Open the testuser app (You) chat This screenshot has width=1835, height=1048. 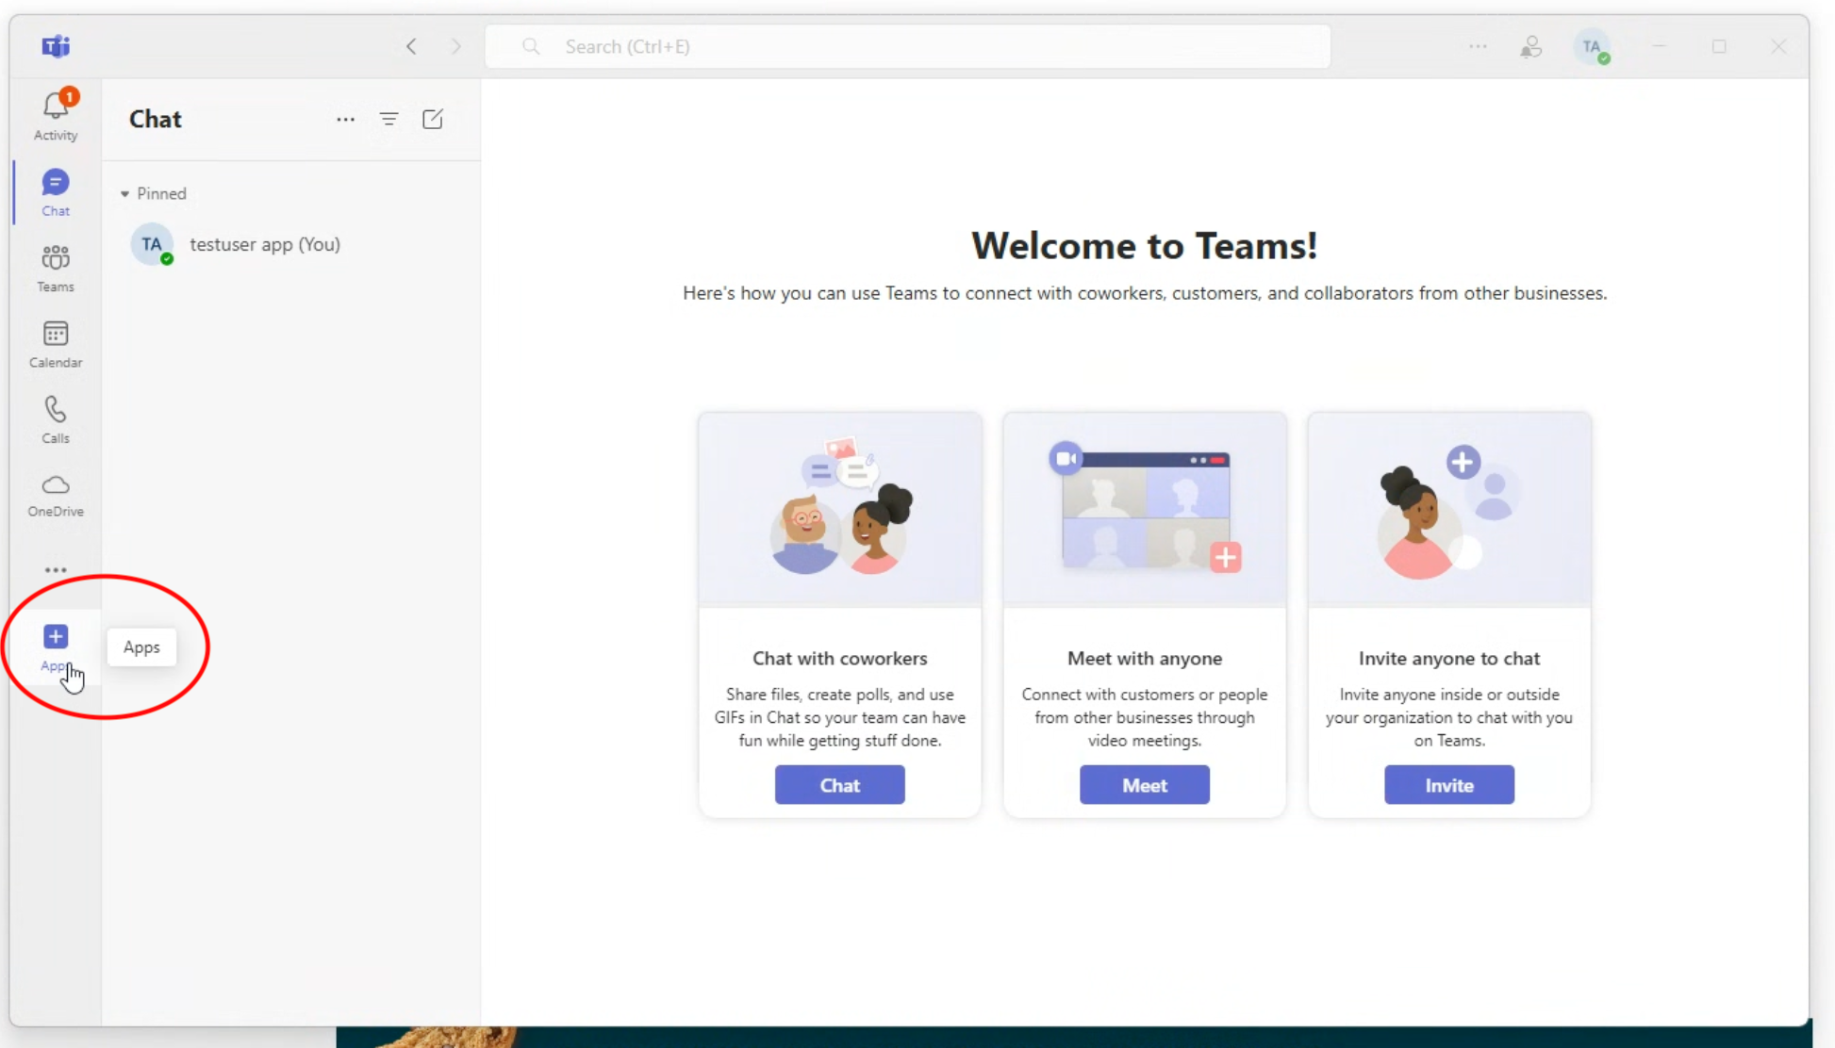pyautogui.click(x=290, y=244)
